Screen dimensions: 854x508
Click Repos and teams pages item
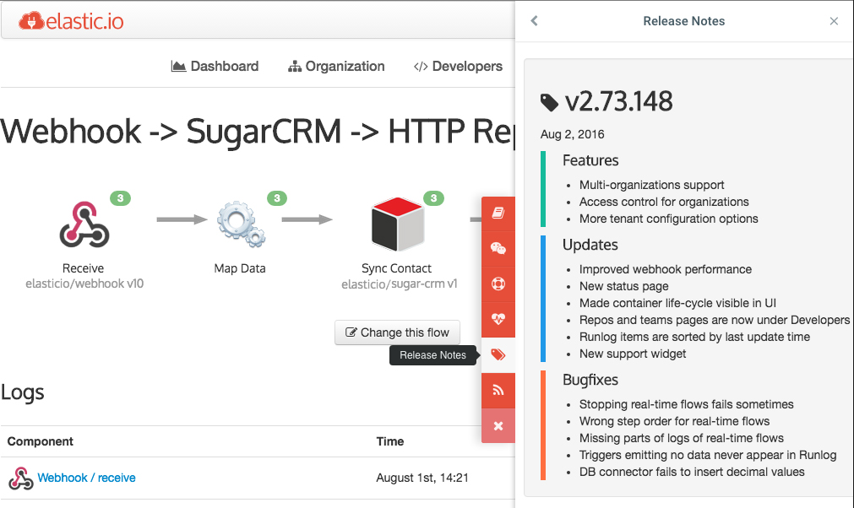pyautogui.click(x=714, y=320)
